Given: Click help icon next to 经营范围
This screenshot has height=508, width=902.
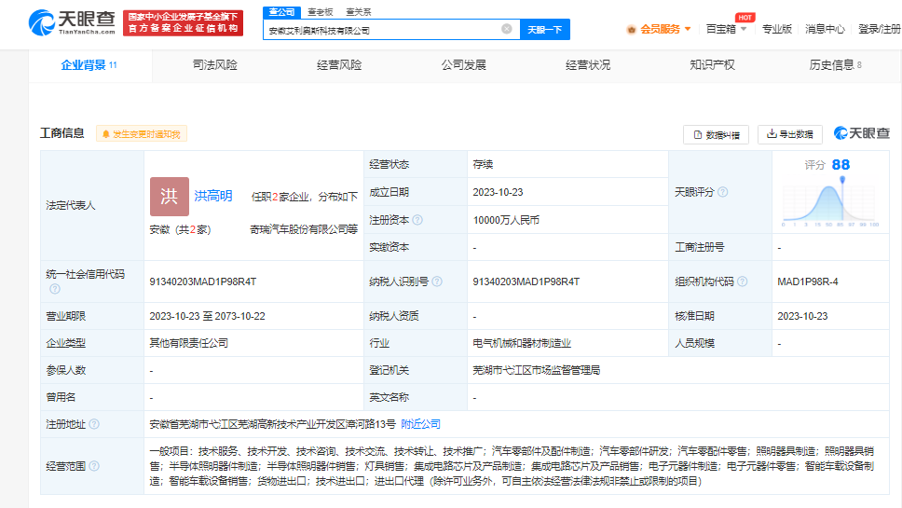Looking at the screenshot, I should pos(94,466).
